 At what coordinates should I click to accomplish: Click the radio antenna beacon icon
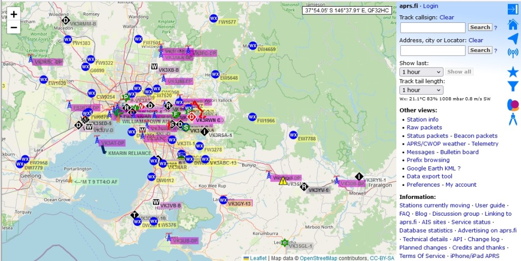pos(513,53)
